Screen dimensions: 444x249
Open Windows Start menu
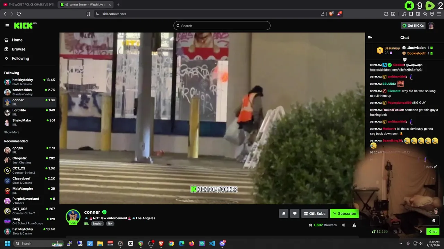pyautogui.click(x=7, y=243)
